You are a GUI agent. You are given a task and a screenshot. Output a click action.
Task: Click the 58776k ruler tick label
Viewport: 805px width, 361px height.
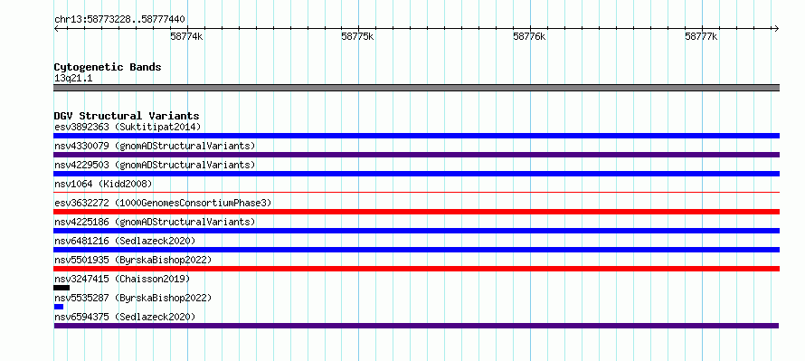coord(529,36)
